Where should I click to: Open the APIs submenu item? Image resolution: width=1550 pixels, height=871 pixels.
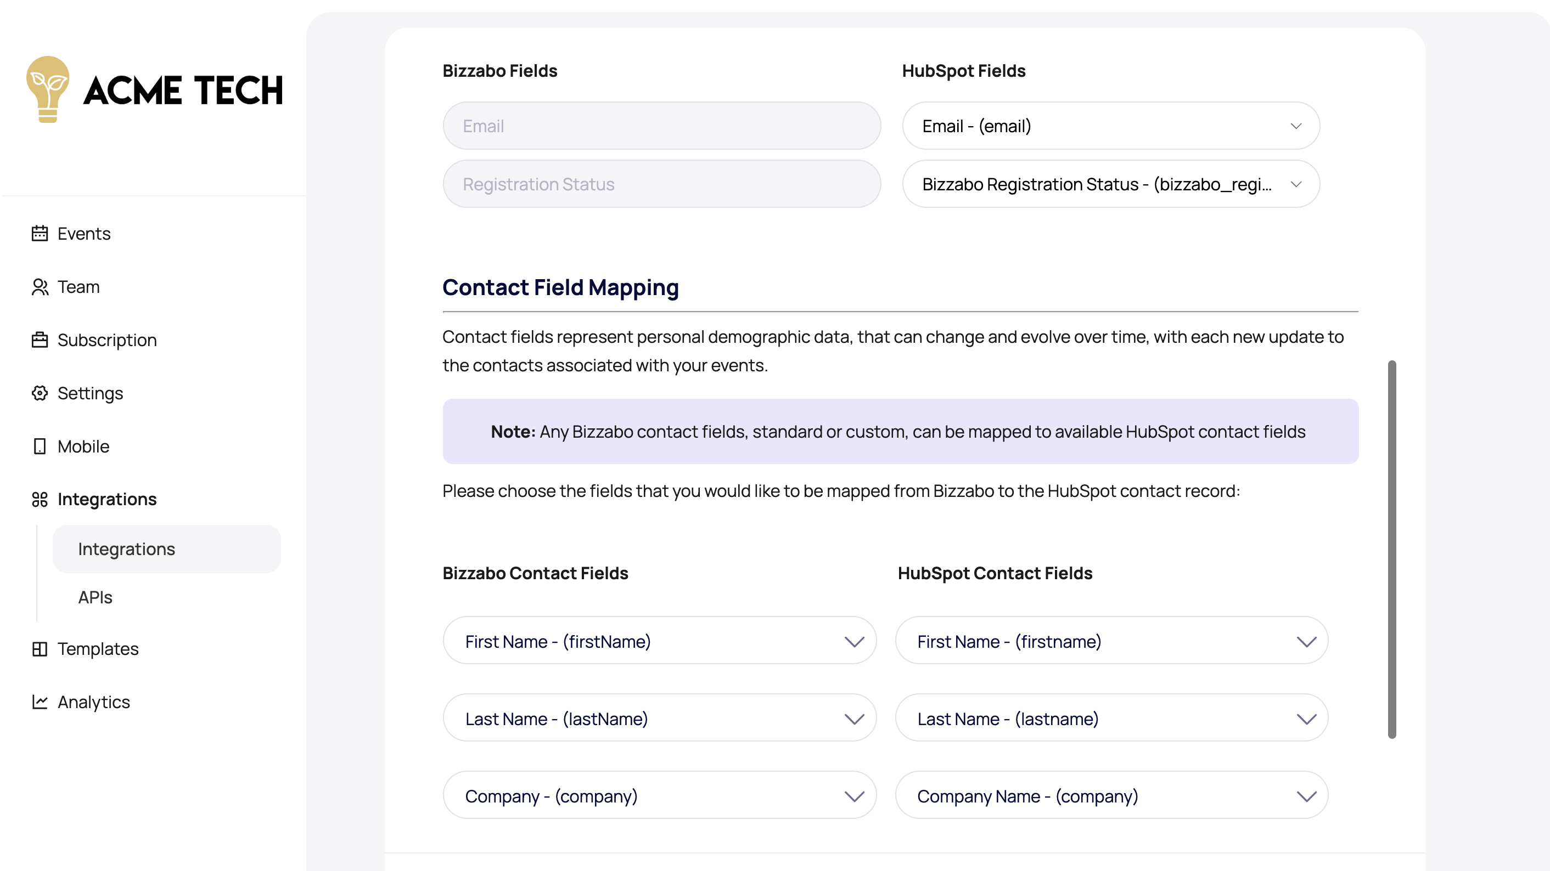click(x=95, y=597)
